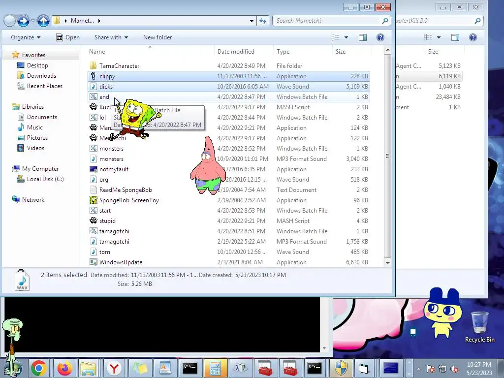Open the Recycle Bin on the desktop
Viewport: 504px width, 378px height.
479,327
